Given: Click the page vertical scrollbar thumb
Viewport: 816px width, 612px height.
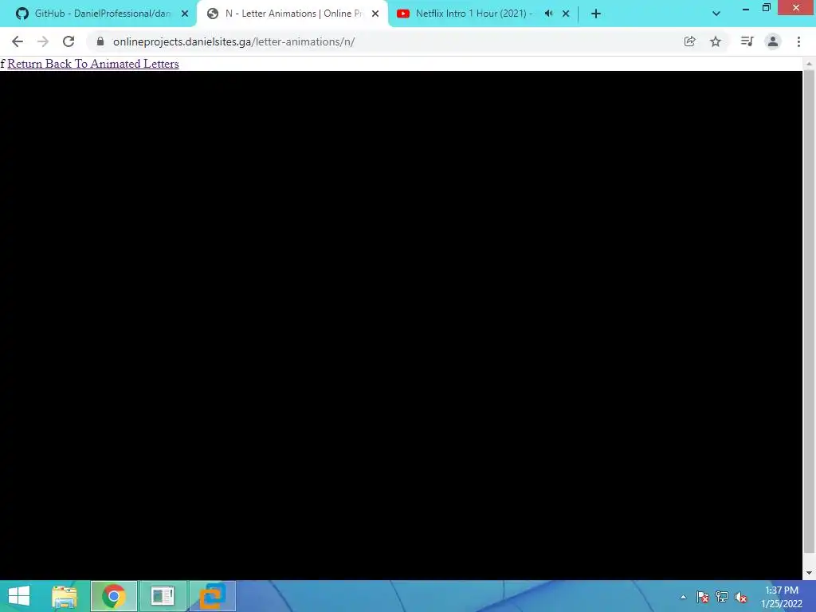Looking at the screenshot, I should point(809,311).
